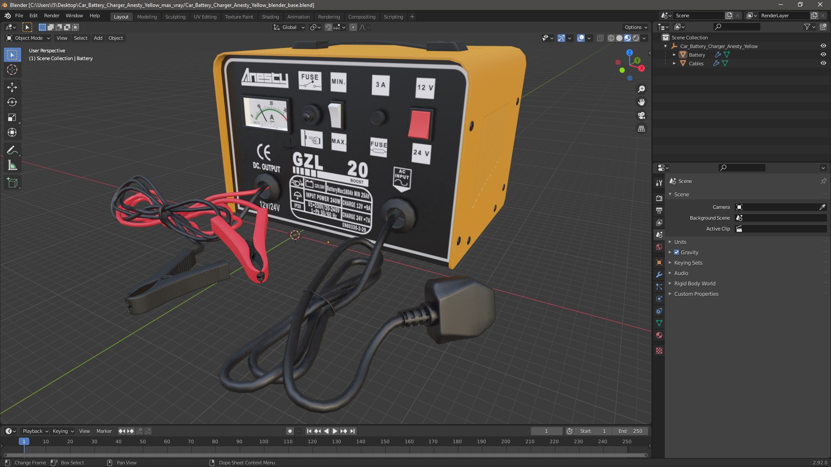Open the Add menu in viewport header
The height and width of the screenshot is (467, 831).
tap(98, 38)
